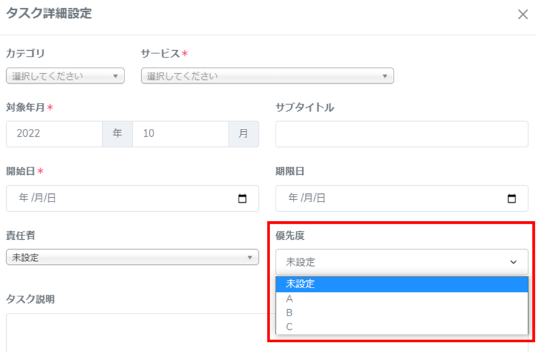Open calendar picker for start date
536x352 pixels.
[242, 199]
